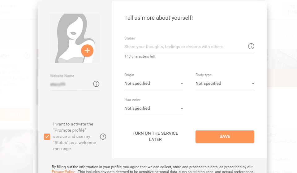The height and width of the screenshot is (173, 297).
Task: Uncheck the Promote profile service checkbox
Action: [47, 137]
